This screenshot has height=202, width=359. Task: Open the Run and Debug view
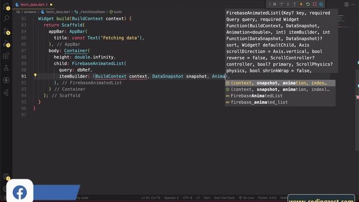6,44
